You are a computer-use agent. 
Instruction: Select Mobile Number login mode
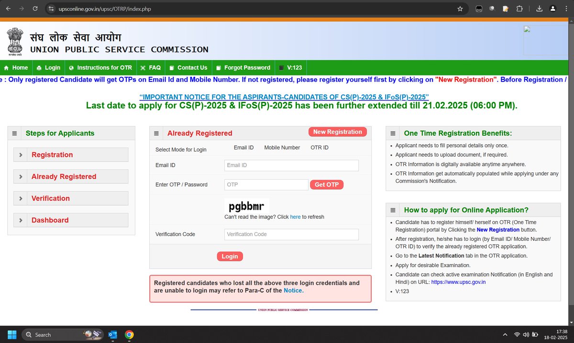pos(282,148)
